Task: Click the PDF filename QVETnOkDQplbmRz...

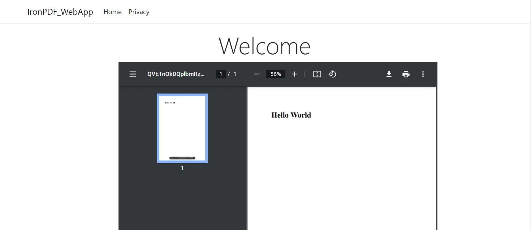Action: [x=176, y=74]
